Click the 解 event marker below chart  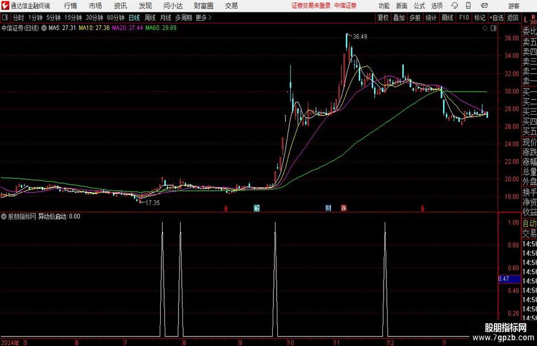pyautogui.click(x=256, y=208)
